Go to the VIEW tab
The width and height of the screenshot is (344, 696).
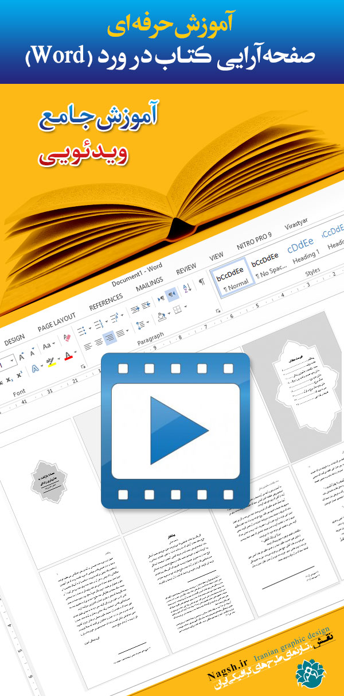[216, 256]
